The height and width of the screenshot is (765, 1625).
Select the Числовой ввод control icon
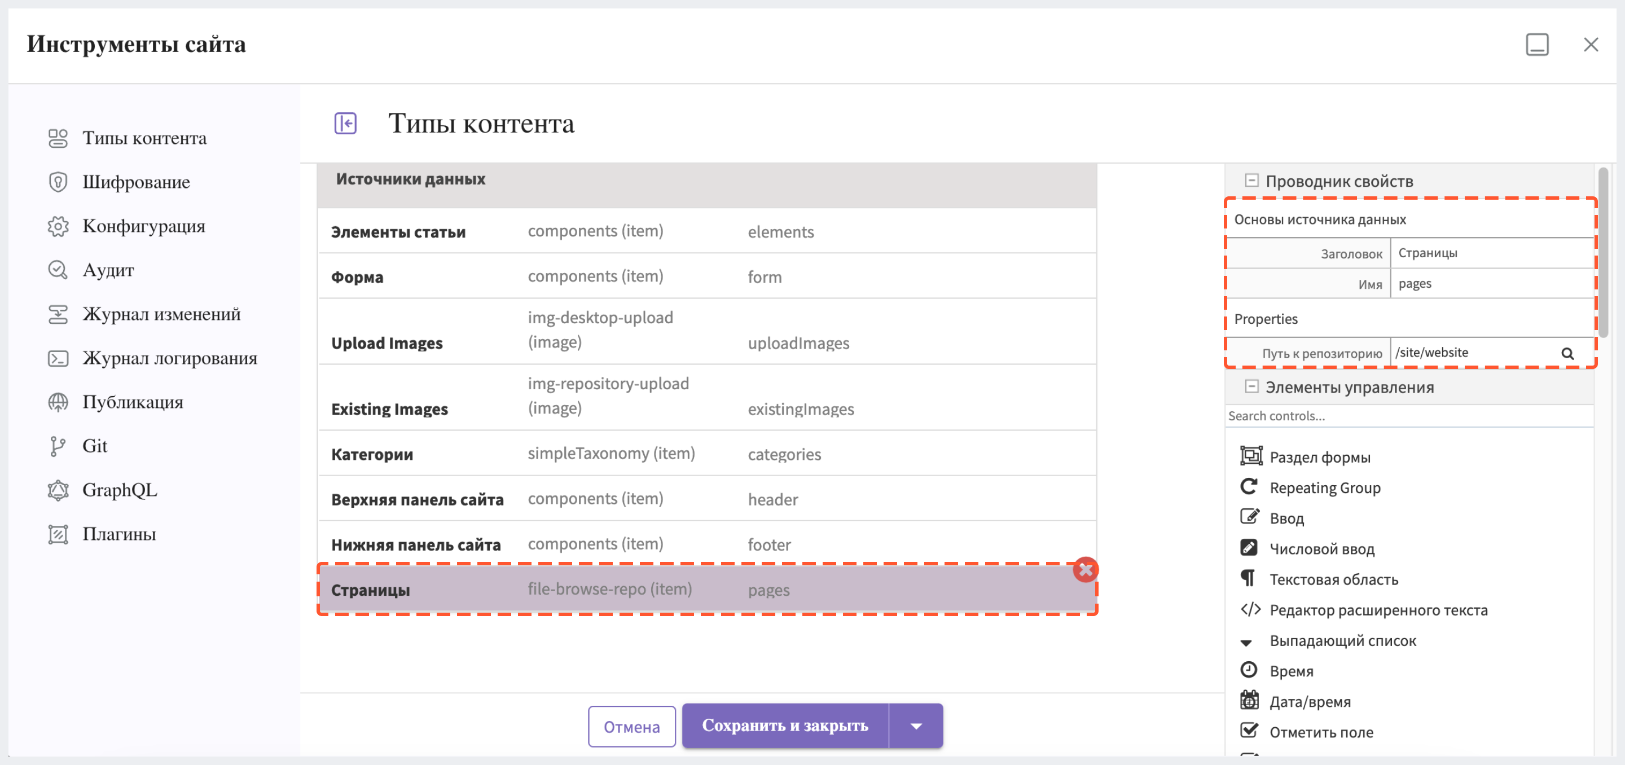(1249, 547)
